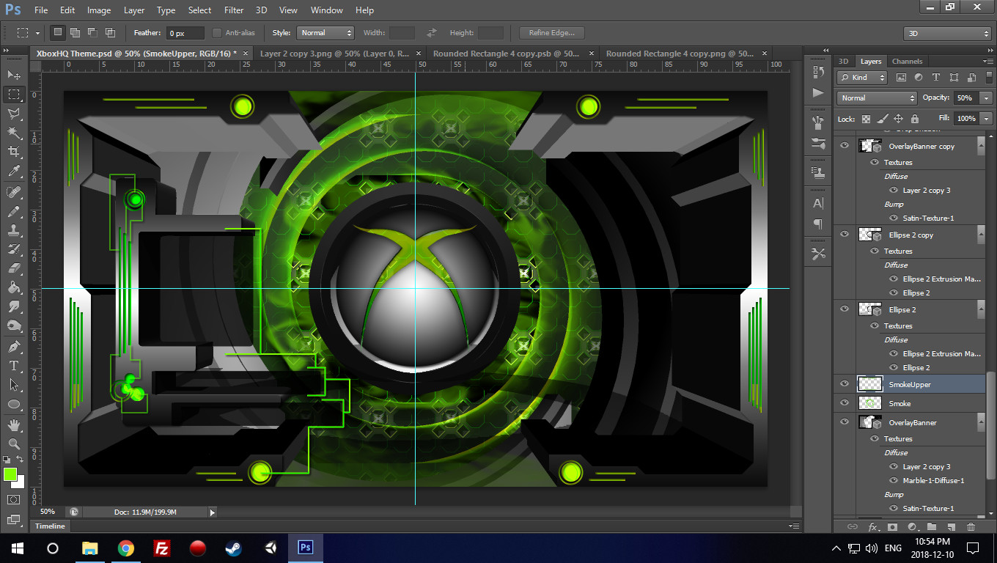
Task: Open tool preset picker arrow
Action: (37, 33)
